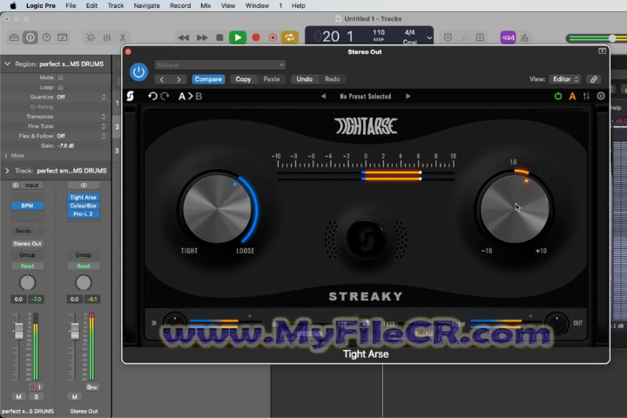Click the plugin undo arrow icon
Screen dimensions: 627x418
point(153,96)
